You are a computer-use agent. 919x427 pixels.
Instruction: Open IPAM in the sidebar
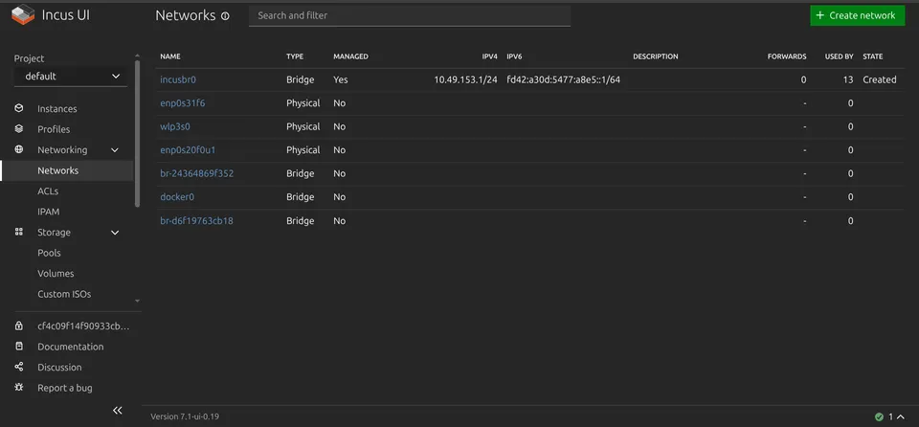48,212
